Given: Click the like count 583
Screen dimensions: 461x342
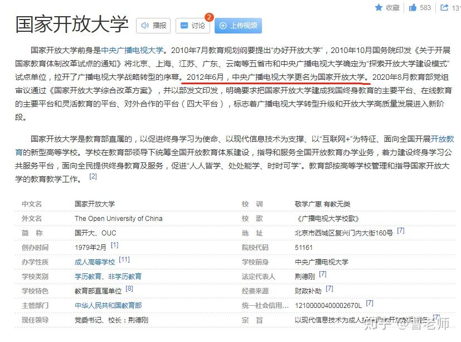Looking at the screenshot, I should [425, 8].
